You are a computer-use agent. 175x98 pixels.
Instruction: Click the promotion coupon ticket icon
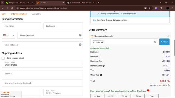[92, 36]
